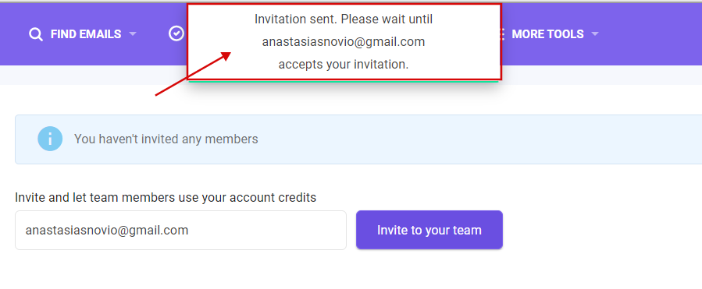The height and width of the screenshot is (289, 702).
Task: Click the 'You haven't invited any members' banner
Action: click(x=358, y=139)
